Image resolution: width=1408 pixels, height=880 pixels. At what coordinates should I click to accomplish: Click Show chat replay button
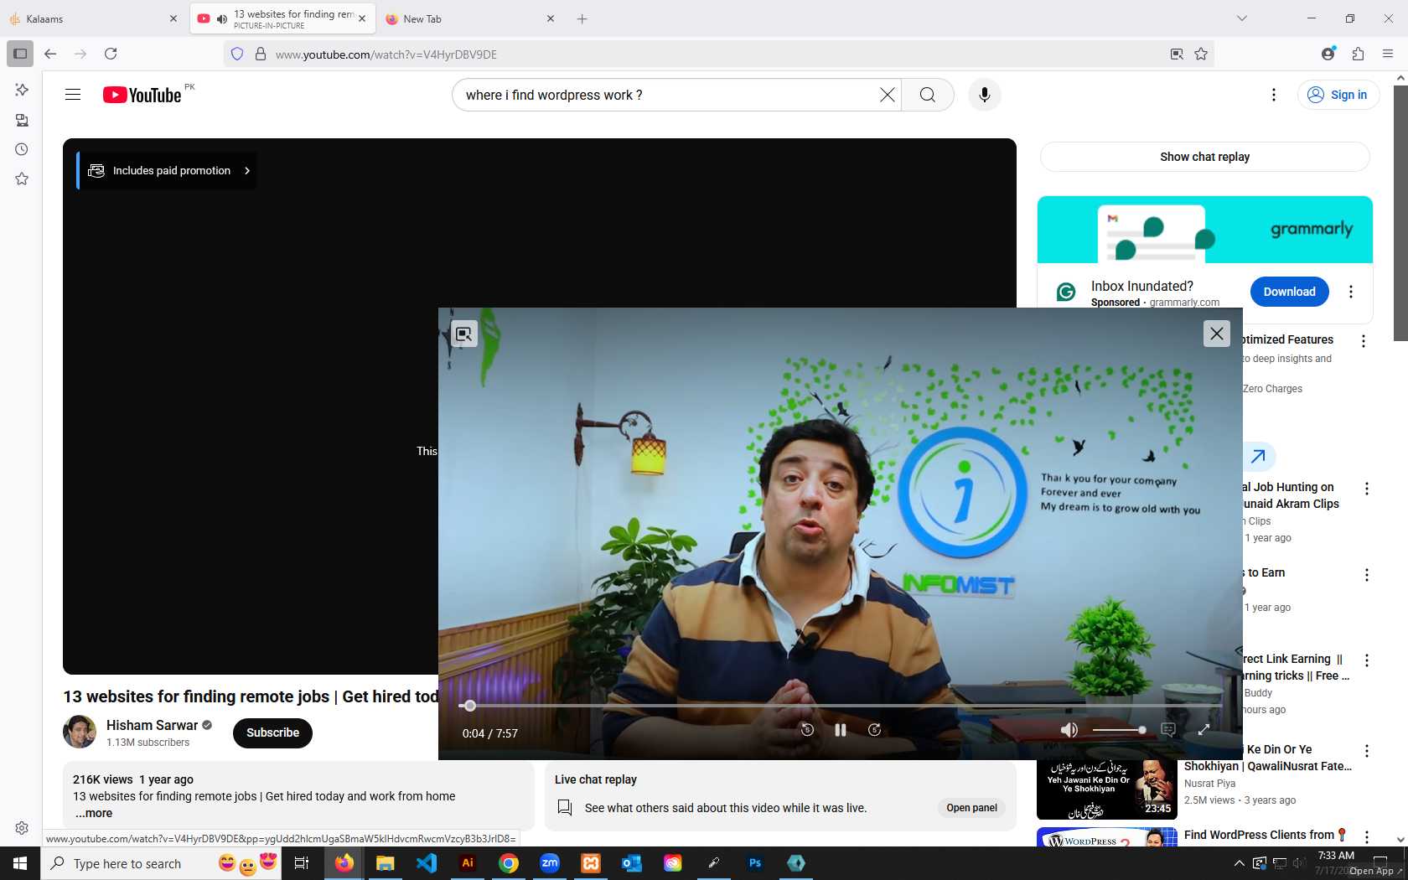coord(1204,157)
